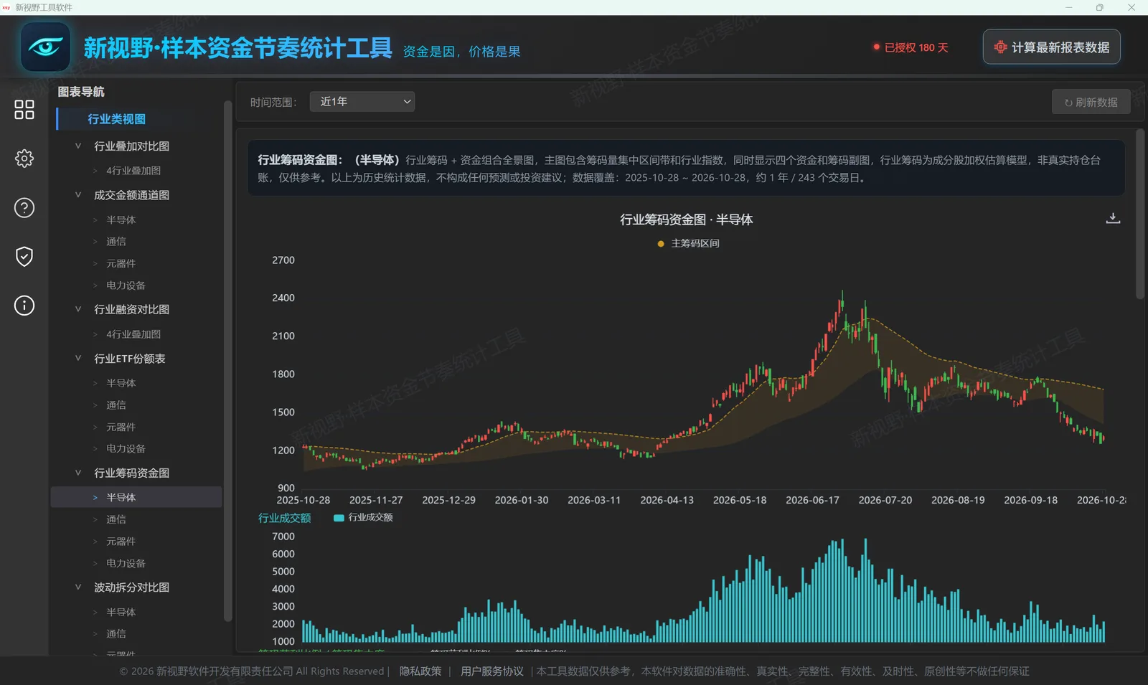Collapse the 行业筹码资金图 group
The image size is (1148, 685).
(x=78, y=473)
